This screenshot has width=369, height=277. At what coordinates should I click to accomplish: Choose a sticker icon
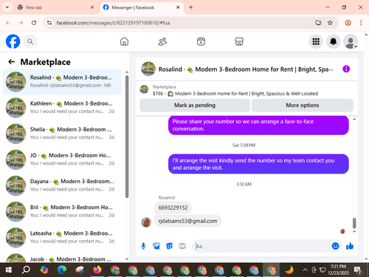pyautogui.click(x=169, y=246)
